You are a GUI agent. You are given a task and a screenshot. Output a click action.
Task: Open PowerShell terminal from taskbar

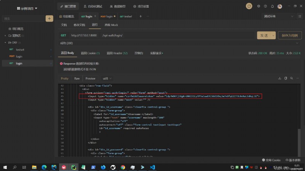93,167
